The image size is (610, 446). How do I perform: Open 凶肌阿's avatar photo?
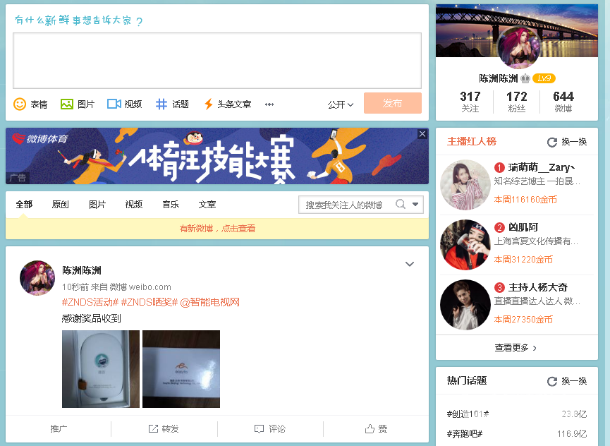pyautogui.click(x=465, y=245)
